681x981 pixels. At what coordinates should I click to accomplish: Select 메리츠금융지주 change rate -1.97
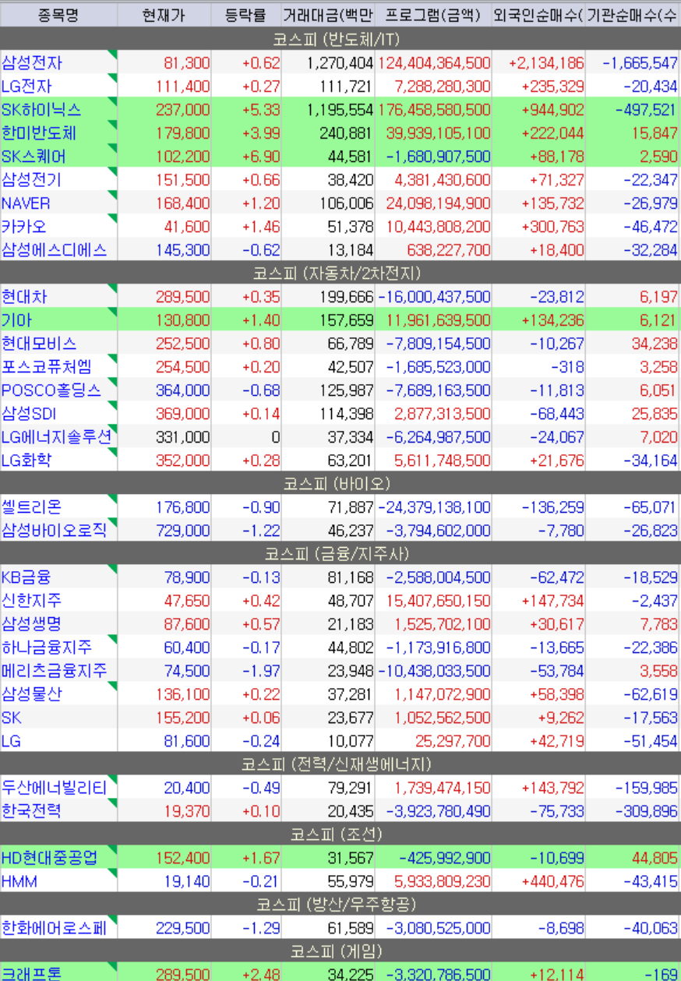coord(261,671)
